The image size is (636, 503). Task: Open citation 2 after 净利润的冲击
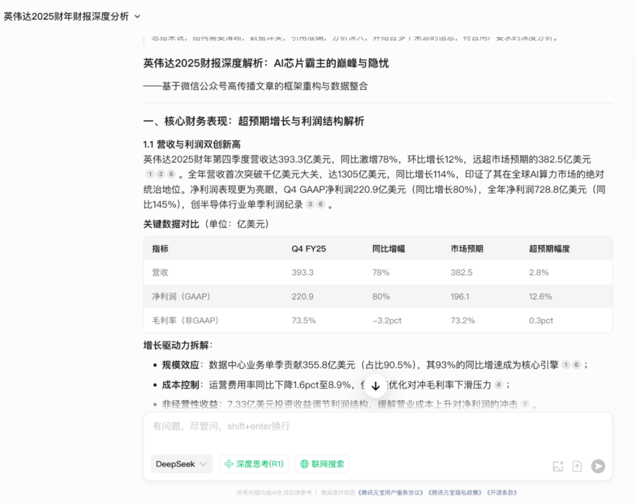point(525,404)
